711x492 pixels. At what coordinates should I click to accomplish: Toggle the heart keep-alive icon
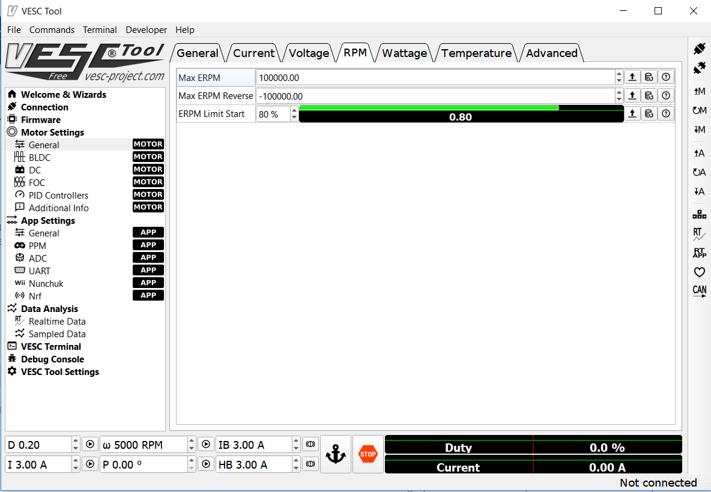point(699,272)
